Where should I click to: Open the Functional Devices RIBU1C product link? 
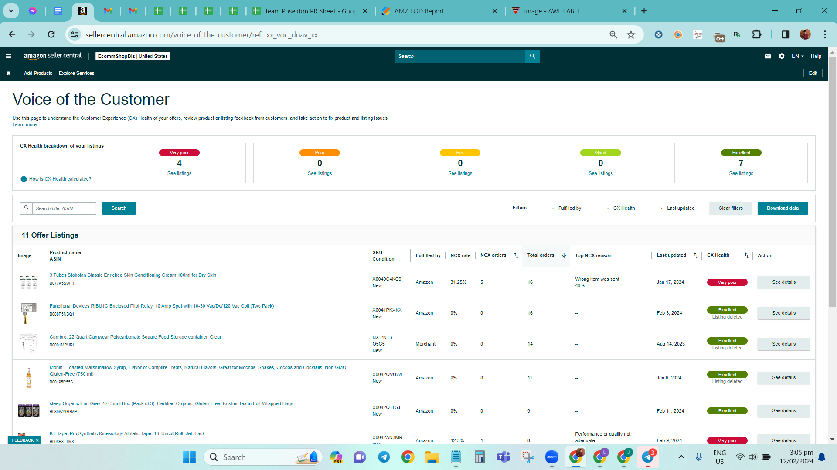tap(162, 306)
